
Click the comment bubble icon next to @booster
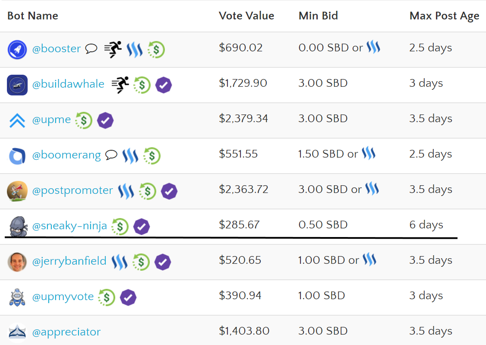[91, 49]
